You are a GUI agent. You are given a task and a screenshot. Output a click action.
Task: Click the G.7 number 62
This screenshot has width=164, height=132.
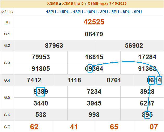pos(34,127)
